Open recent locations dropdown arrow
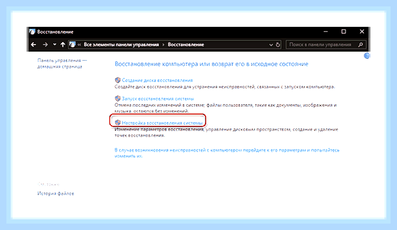 (54, 45)
